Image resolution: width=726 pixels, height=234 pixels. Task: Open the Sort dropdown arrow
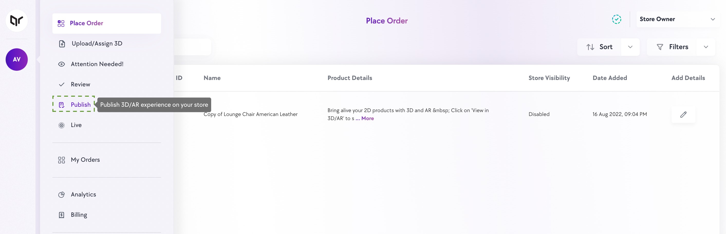[630, 47]
